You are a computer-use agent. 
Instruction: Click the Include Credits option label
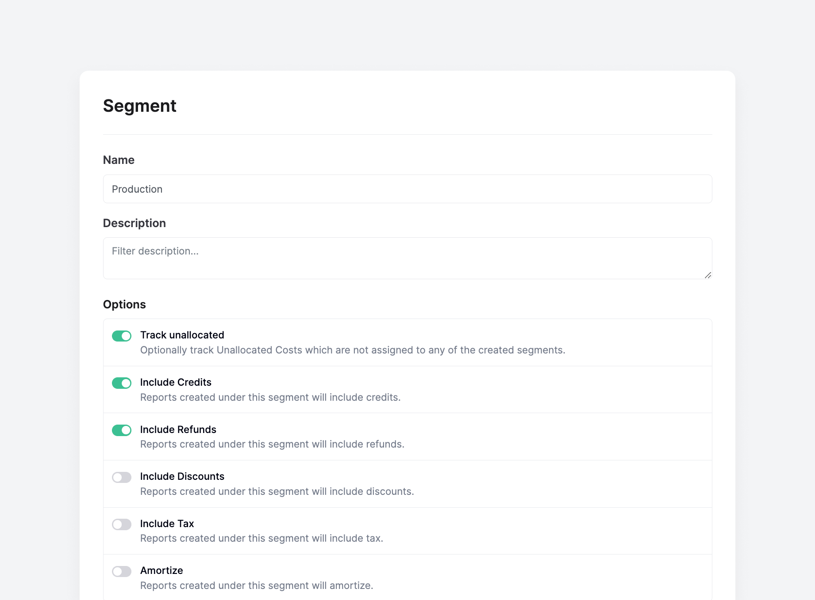pyautogui.click(x=176, y=382)
